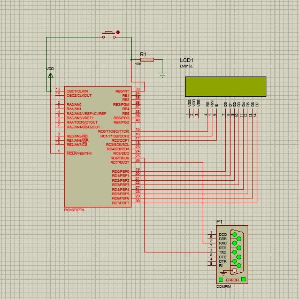The image size is (299, 299).
Task: Select pin number 33 on the PIC
Action: 137,89
